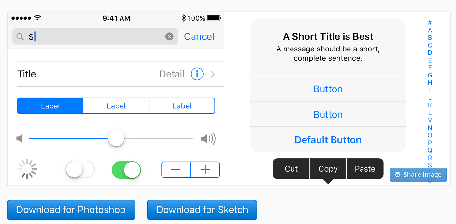The width and height of the screenshot is (456, 224).
Task: Click the clear text icon in search field
Action: pos(169,36)
